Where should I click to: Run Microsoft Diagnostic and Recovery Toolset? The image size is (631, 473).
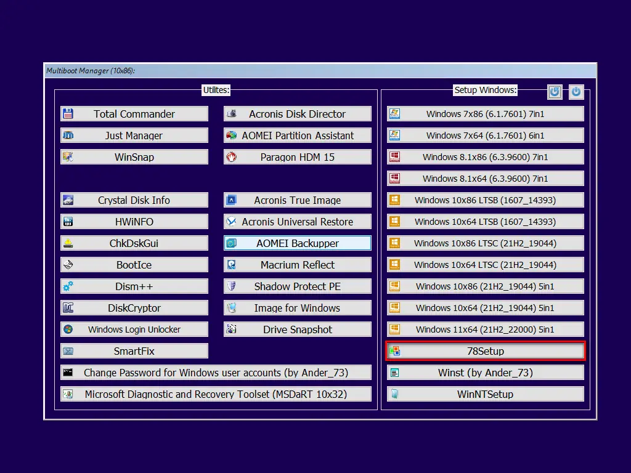point(216,394)
